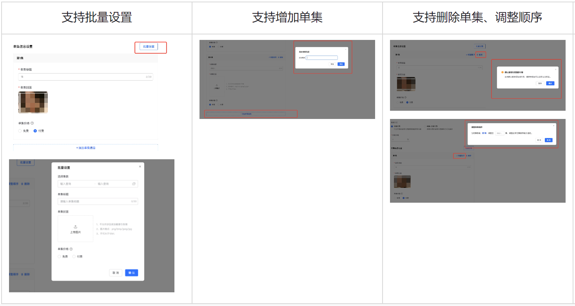Viewport: 575px width, 306px height.
Task: Click 上传图片 upload box in batch dialog
Action: tap(75, 229)
